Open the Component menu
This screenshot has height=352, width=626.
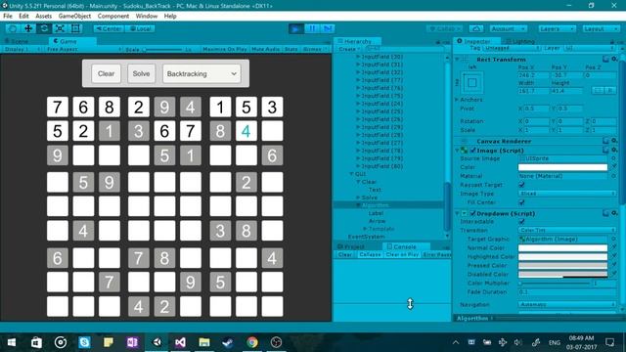[113, 16]
